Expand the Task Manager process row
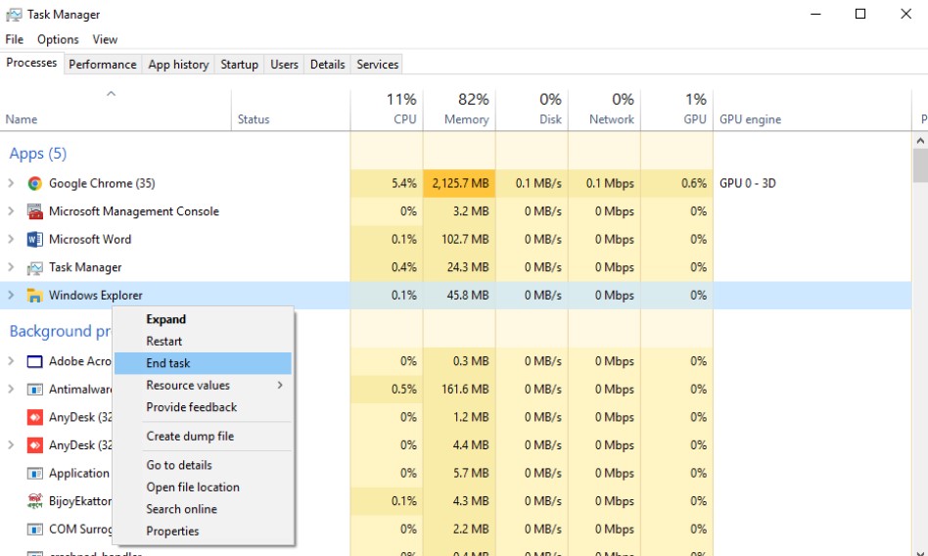 [11, 267]
